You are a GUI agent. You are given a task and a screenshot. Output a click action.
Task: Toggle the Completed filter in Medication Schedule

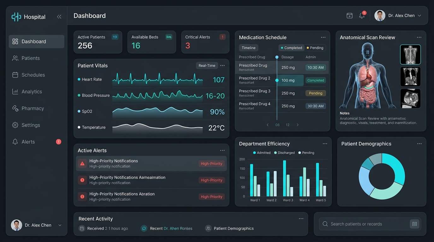[x=291, y=48]
